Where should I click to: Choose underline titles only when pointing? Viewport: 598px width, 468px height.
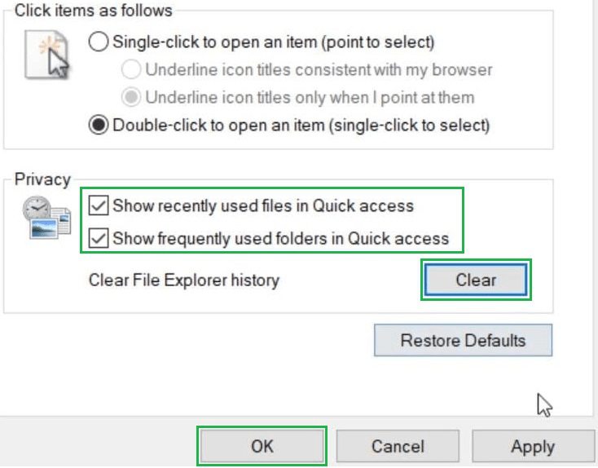tap(130, 98)
